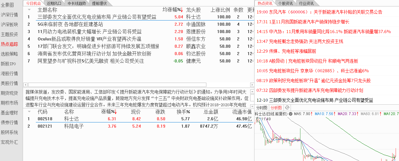Screen dimensions: 399x161
Task: Open 港股行情 in the sidebar
Action: tap(9, 73)
